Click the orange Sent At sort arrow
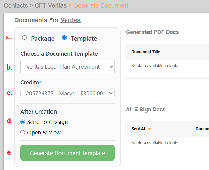This screenshot has width=209, height=170. [149, 129]
